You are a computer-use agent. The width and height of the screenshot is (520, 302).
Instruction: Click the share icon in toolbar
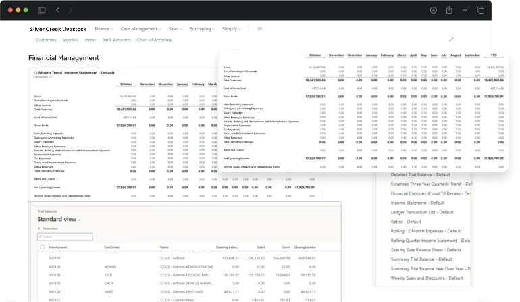[x=448, y=10]
